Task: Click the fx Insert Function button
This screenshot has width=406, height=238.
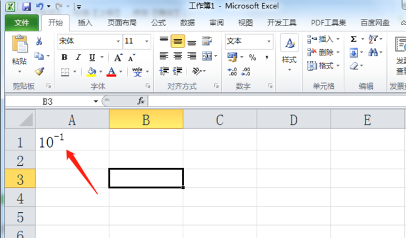Action: click(141, 101)
